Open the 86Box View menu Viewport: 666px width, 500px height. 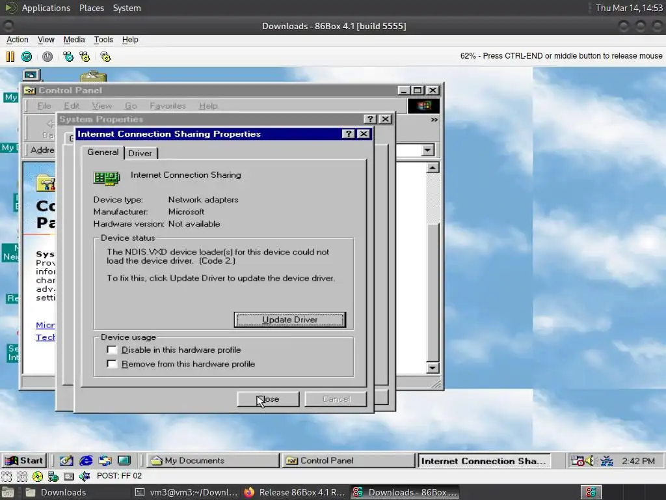[x=46, y=40]
